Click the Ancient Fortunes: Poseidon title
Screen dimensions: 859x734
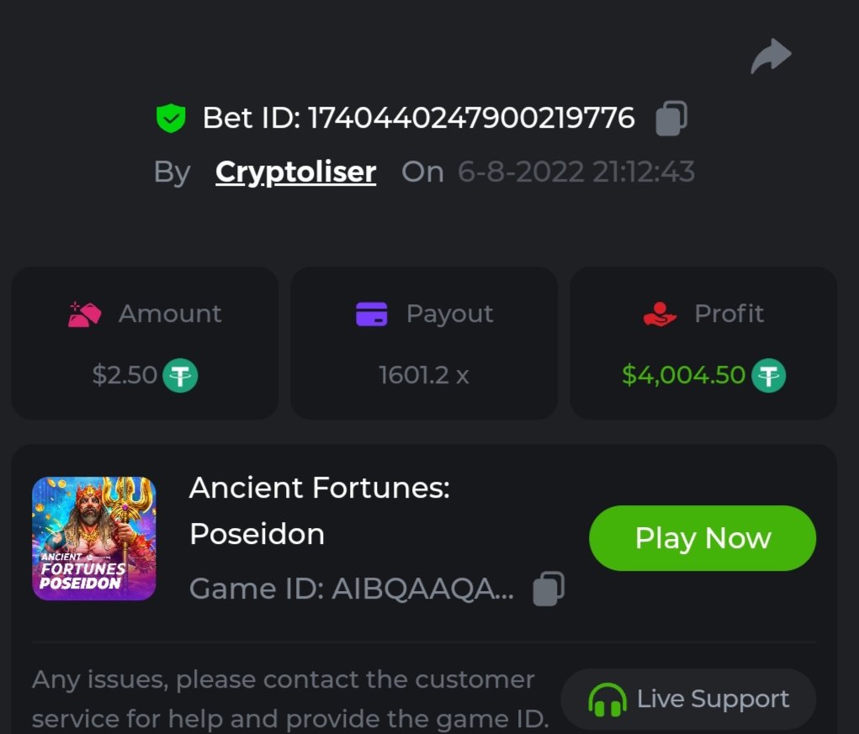pyautogui.click(x=320, y=510)
